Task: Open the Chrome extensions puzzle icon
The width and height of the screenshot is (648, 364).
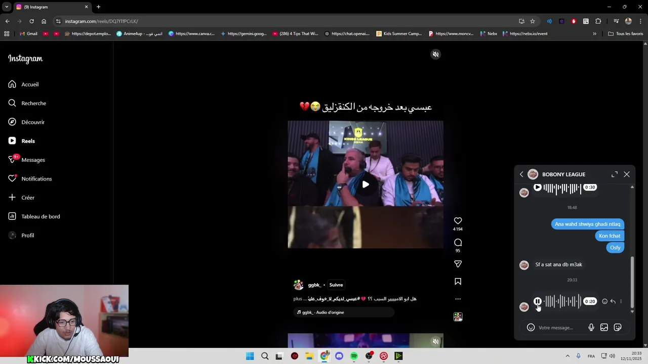Action: [x=598, y=21]
